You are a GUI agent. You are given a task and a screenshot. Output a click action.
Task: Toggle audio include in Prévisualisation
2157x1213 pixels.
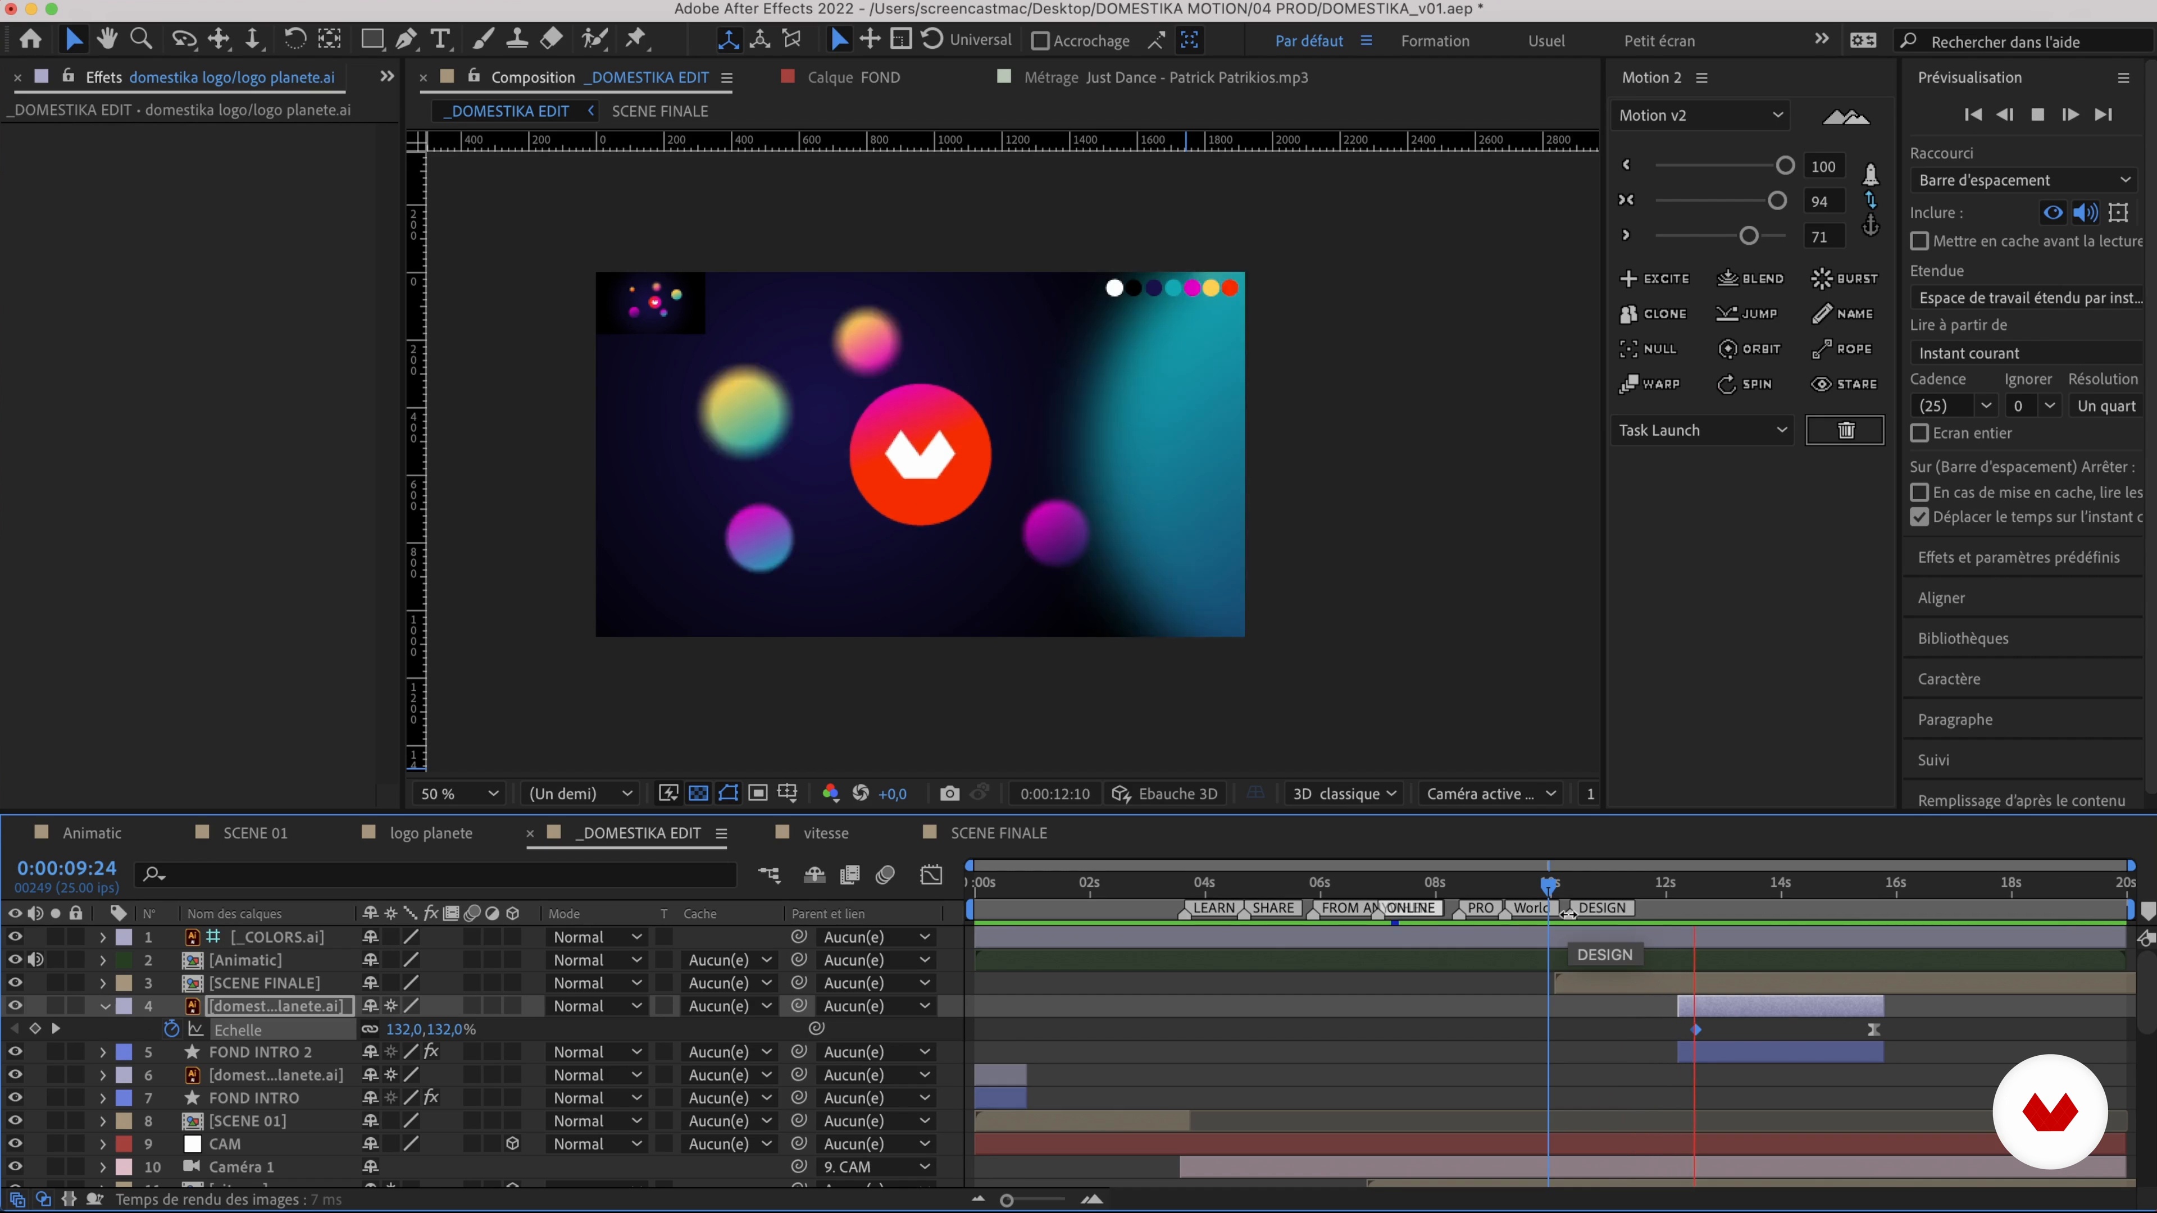click(x=2086, y=213)
